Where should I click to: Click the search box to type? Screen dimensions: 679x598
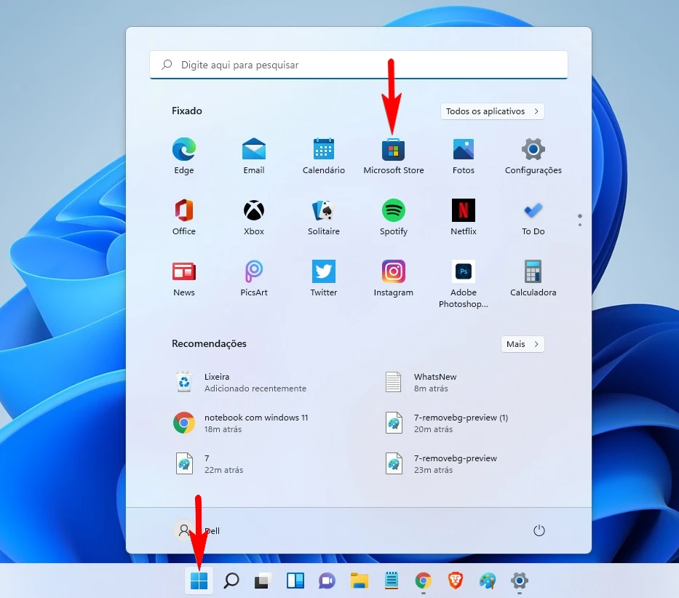click(359, 65)
